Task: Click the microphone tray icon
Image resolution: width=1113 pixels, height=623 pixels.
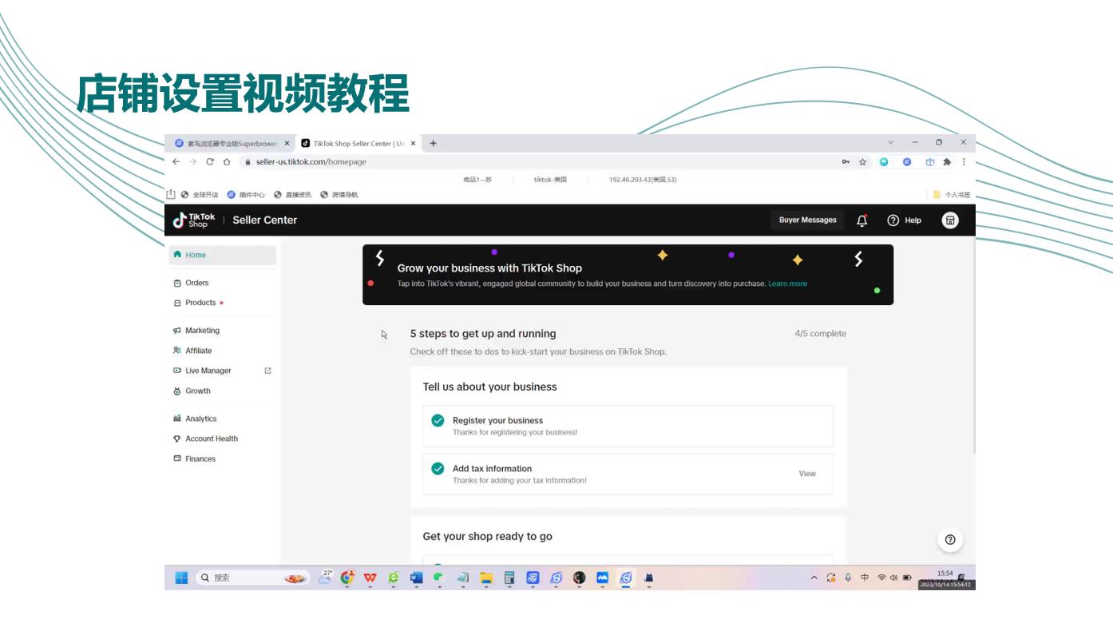Action: click(x=848, y=577)
